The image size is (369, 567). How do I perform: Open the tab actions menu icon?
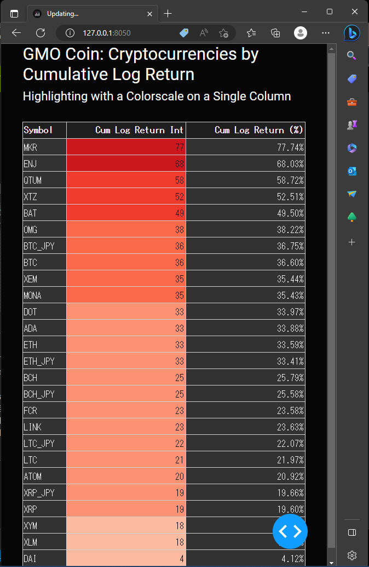click(x=14, y=14)
